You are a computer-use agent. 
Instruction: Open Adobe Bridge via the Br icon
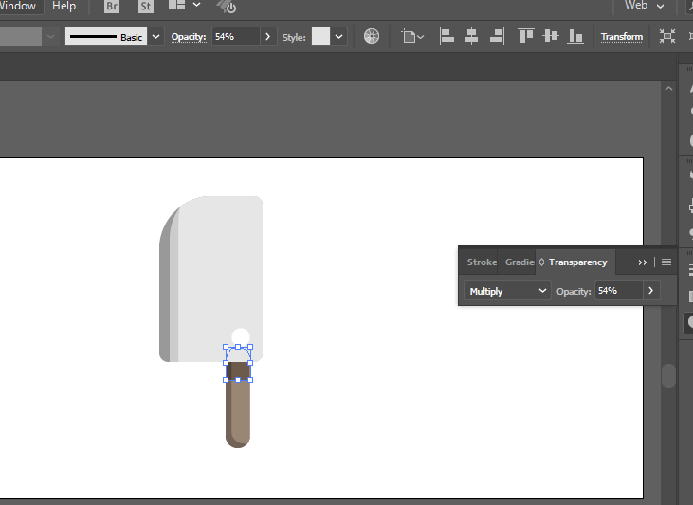112,7
